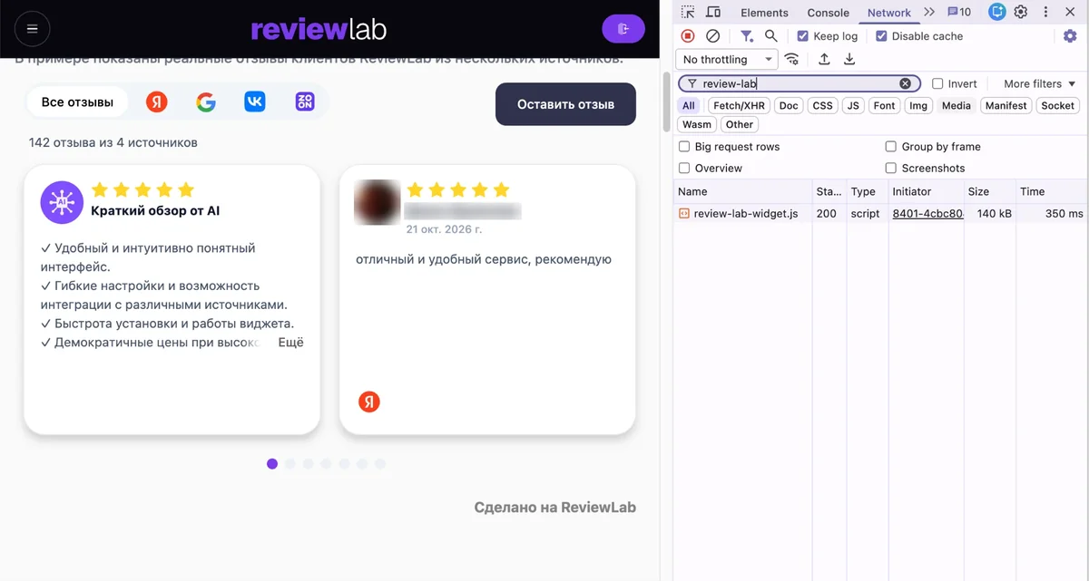Screen dimensions: 1089x581
Task: Close the DevTools panel
Action: (x=1071, y=12)
